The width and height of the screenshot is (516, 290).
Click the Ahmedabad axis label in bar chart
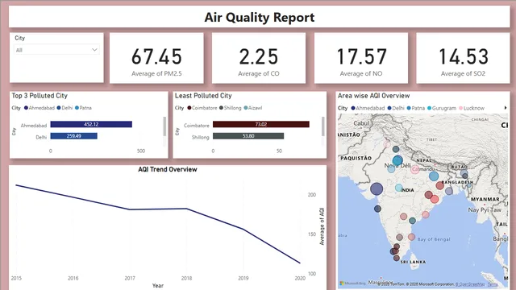[x=34, y=126]
